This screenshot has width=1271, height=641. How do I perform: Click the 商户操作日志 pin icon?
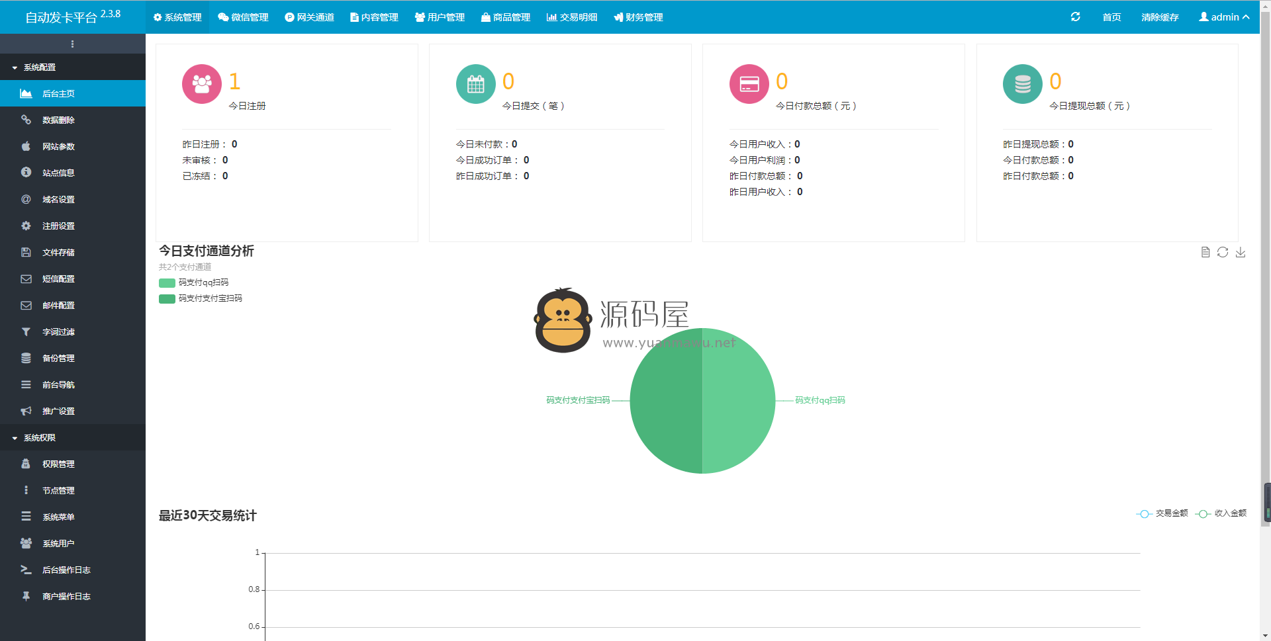[x=26, y=596]
